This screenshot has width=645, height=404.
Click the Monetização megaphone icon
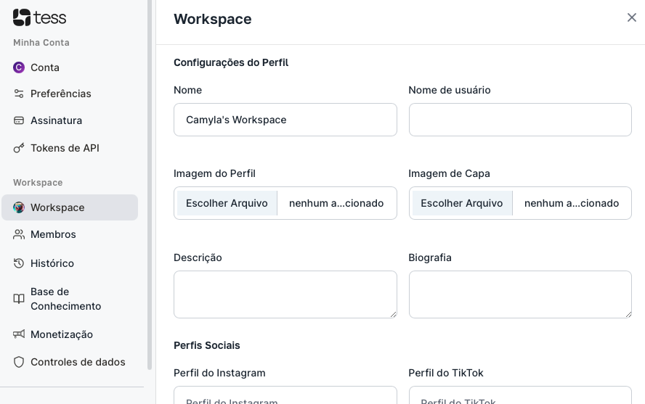coord(18,334)
